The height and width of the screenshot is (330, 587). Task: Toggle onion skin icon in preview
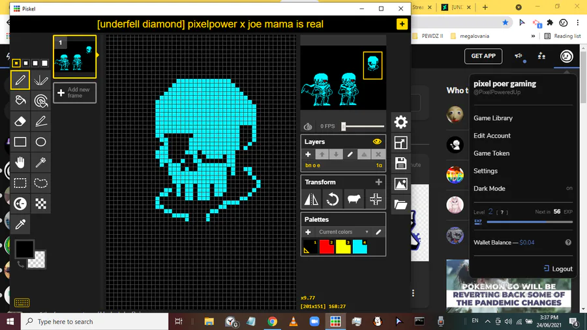[308, 127]
